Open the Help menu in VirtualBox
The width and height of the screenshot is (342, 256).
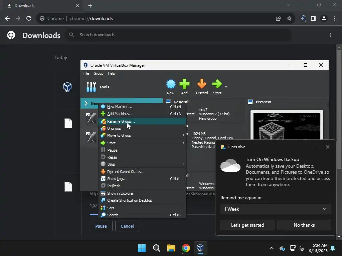click(x=111, y=73)
